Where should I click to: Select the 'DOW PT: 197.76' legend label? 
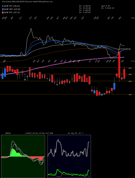pyautogui.click(x=12, y=12)
